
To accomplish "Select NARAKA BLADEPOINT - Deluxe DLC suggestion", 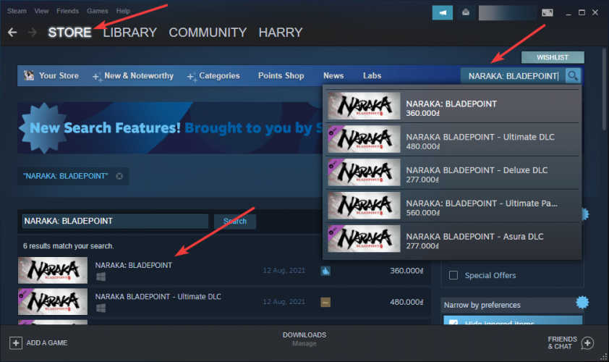I will [x=453, y=172].
